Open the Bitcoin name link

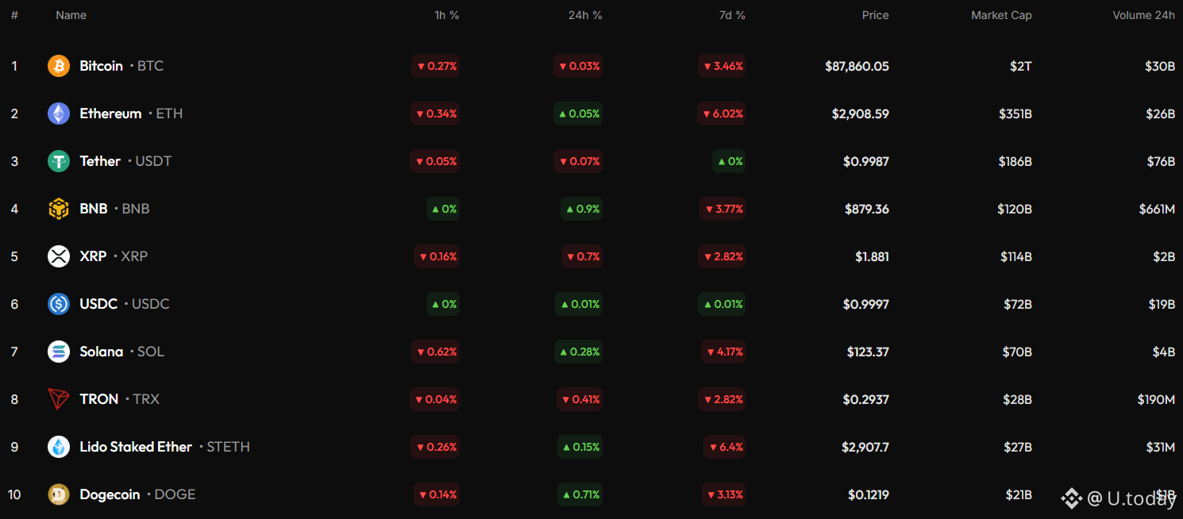point(102,66)
